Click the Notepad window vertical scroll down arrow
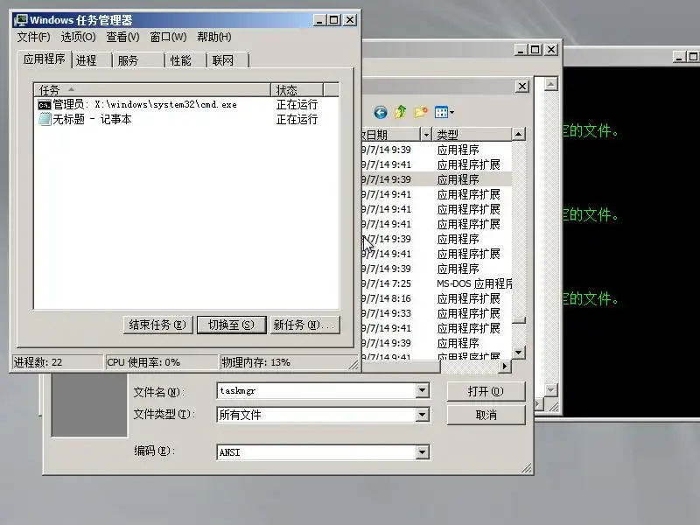Image resolution: width=700 pixels, height=525 pixels. [x=551, y=389]
